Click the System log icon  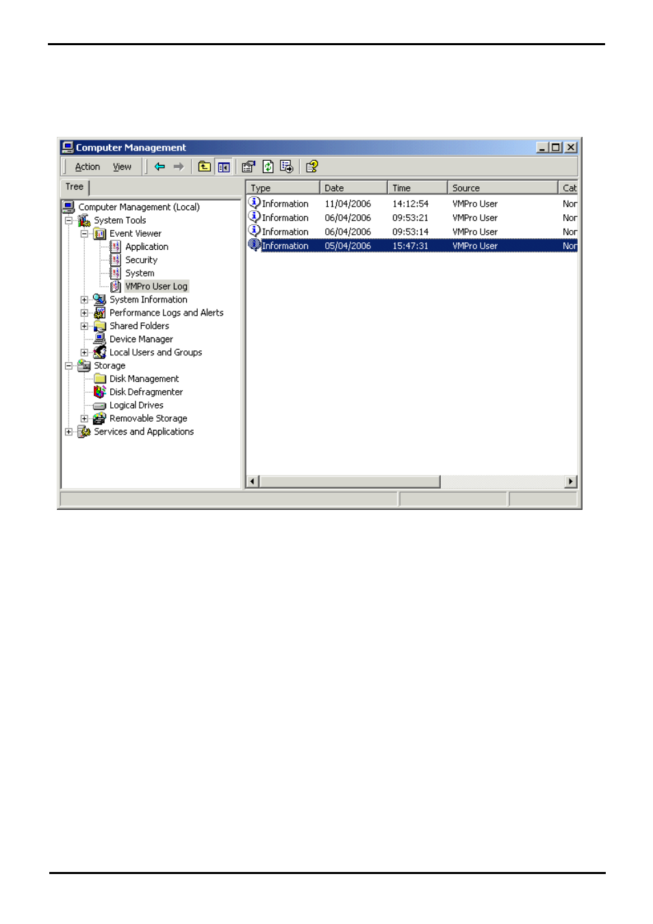[x=116, y=273]
